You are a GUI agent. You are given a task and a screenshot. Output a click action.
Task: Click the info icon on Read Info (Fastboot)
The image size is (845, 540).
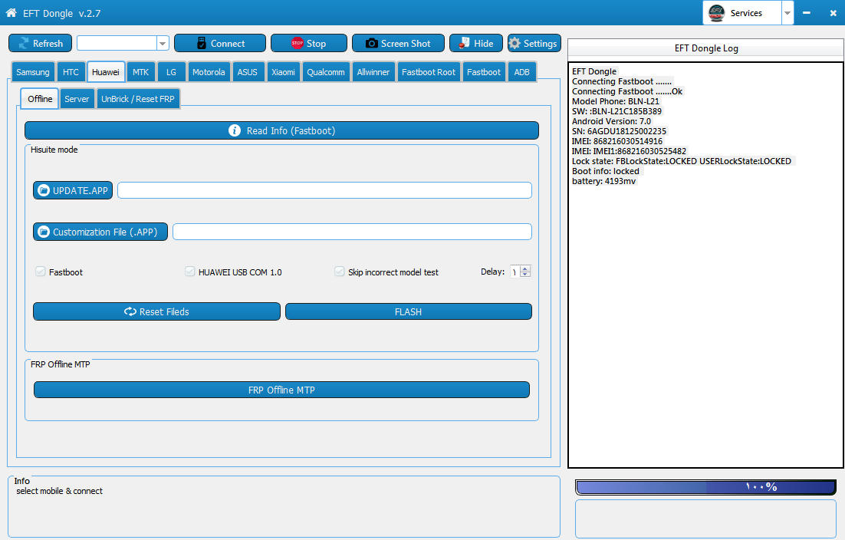click(235, 130)
